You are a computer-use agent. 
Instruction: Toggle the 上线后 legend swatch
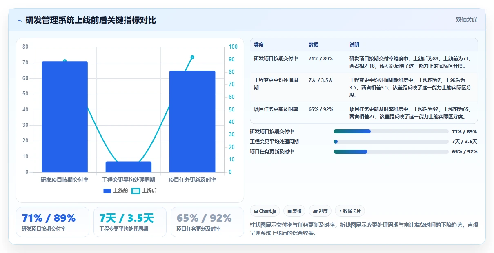(x=136, y=191)
